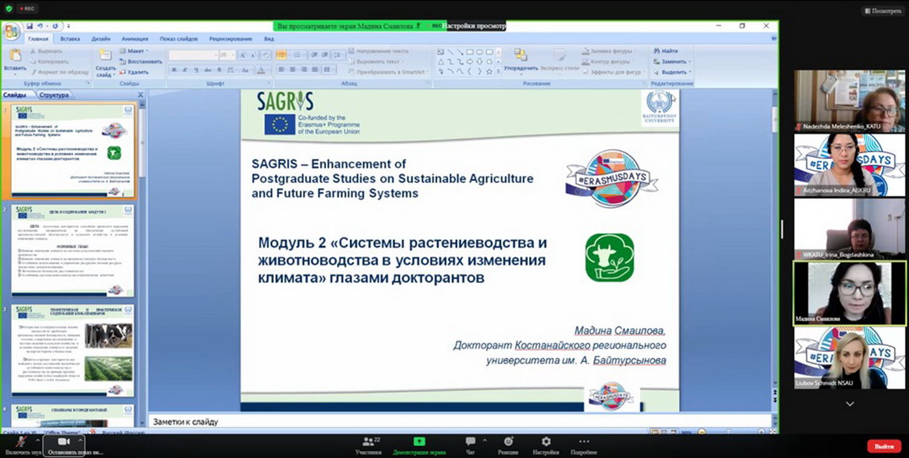
Task: Open Найти to search the presentation
Action: point(666,51)
